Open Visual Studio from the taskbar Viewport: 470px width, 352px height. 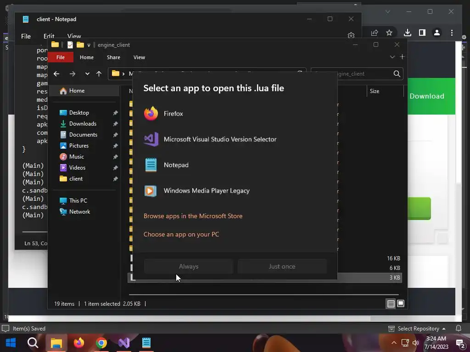tap(124, 343)
